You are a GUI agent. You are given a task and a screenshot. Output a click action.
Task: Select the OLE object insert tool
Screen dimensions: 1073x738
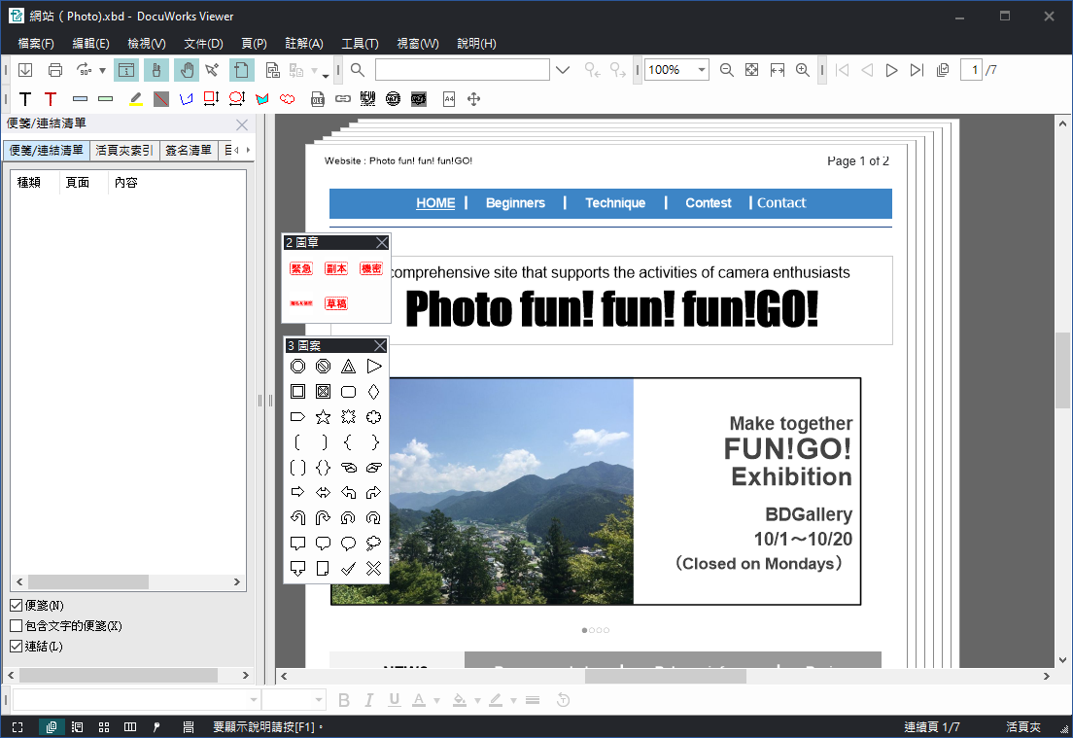pyautogui.click(x=318, y=99)
